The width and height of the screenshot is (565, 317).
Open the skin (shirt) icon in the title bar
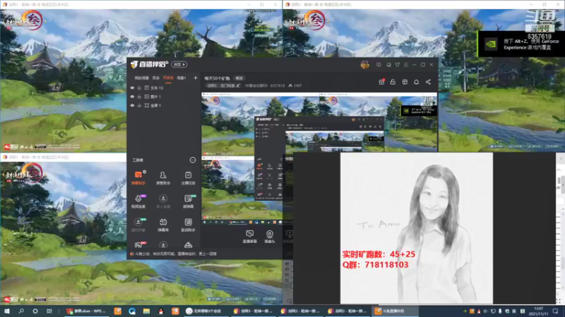click(398, 65)
